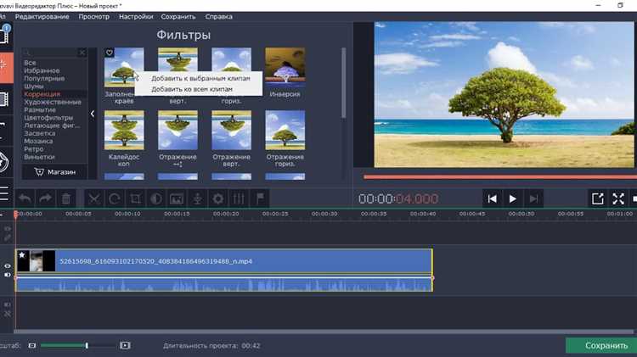Screen dimensions: 637x357
Task: Toggle video track visibility eye icon
Action: (x=8, y=265)
